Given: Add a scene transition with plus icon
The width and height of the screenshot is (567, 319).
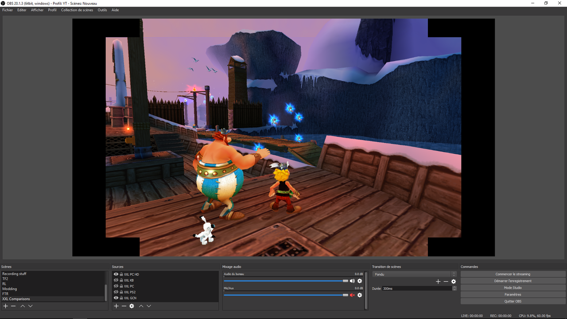Looking at the screenshot, I should point(438,281).
